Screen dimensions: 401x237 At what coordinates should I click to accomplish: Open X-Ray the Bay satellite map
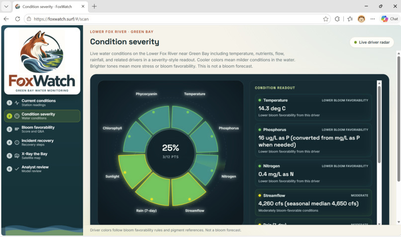42,156
